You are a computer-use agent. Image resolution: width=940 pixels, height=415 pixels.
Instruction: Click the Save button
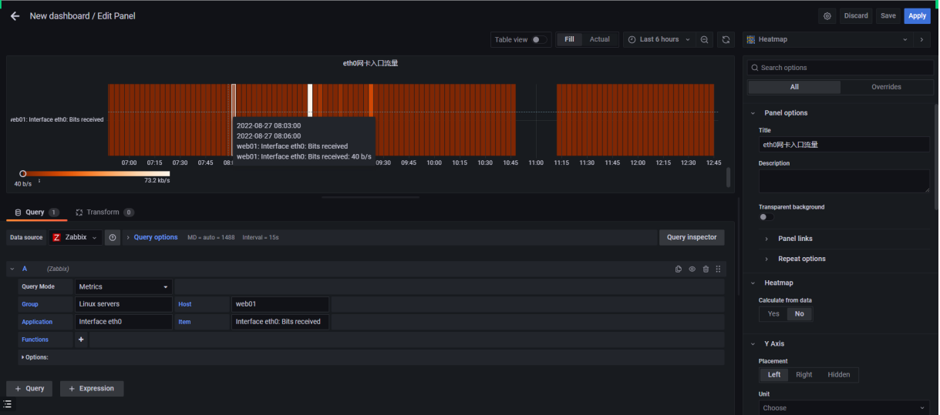click(x=888, y=15)
